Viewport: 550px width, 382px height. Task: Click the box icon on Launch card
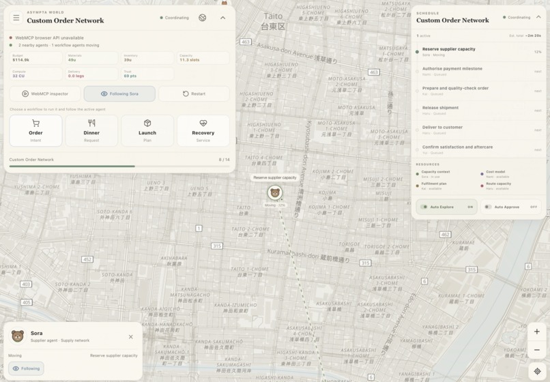pos(147,123)
